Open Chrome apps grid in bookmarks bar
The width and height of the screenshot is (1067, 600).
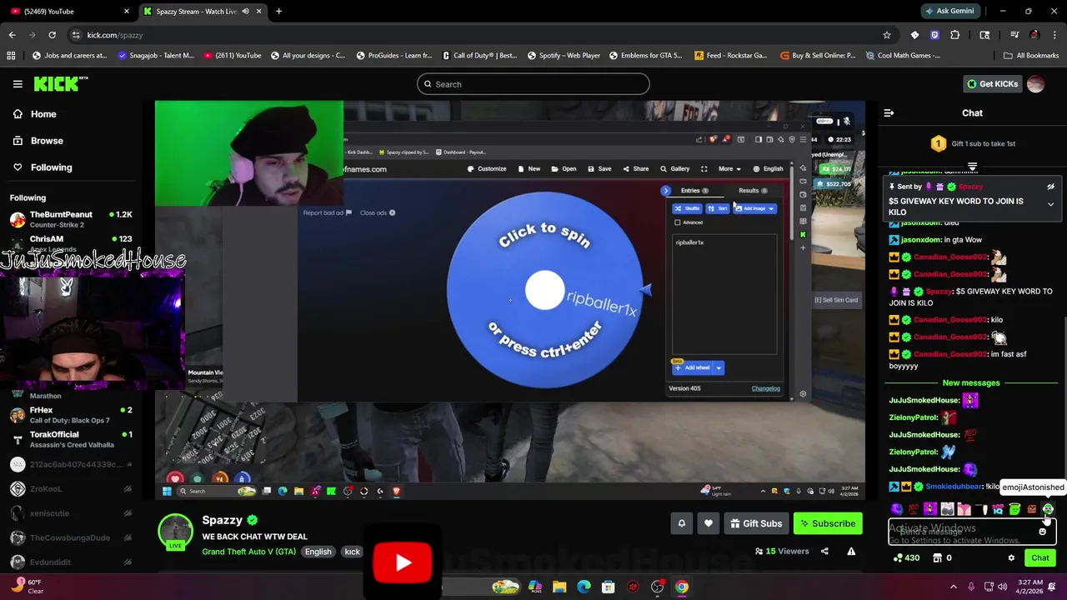click(x=11, y=56)
